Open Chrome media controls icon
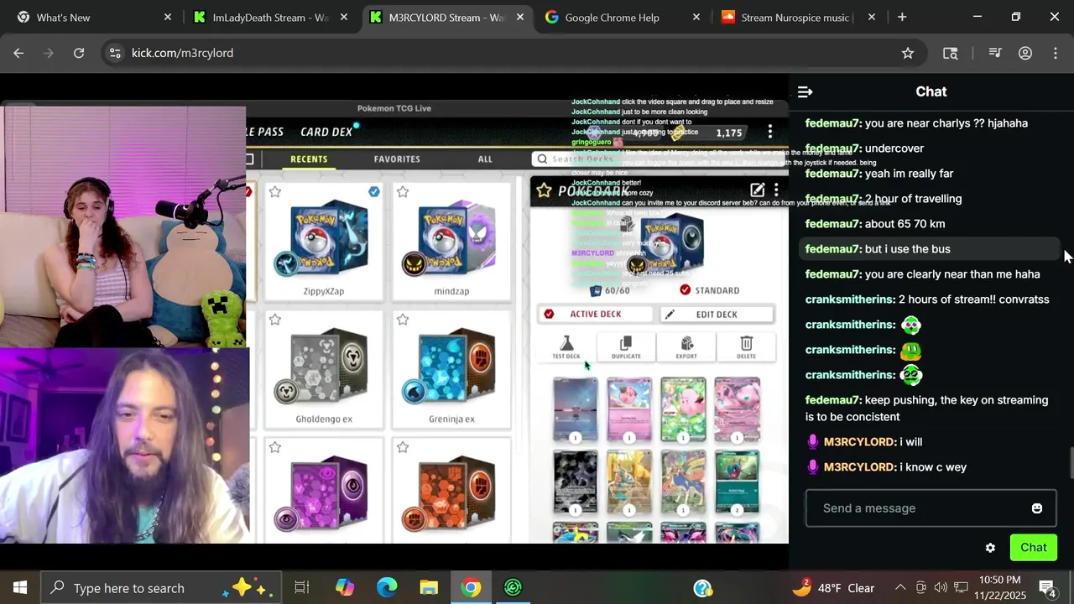The height and width of the screenshot is (604, 1074). pyautogui.click(x=995, y=53)
